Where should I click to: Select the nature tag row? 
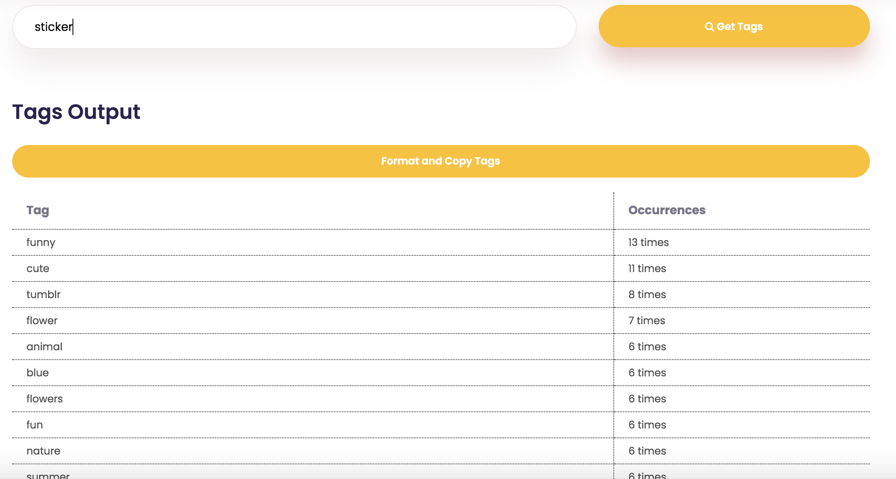pyautogui.click(x=43, y=451)
